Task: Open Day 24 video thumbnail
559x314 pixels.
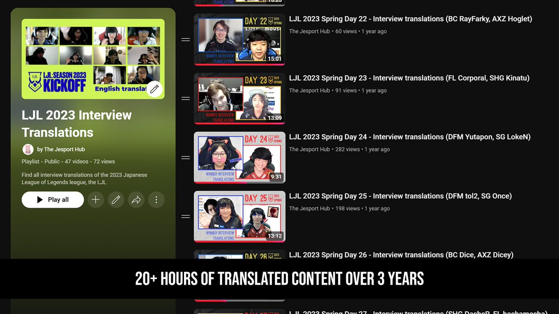Action: click(x=239, y=158)
